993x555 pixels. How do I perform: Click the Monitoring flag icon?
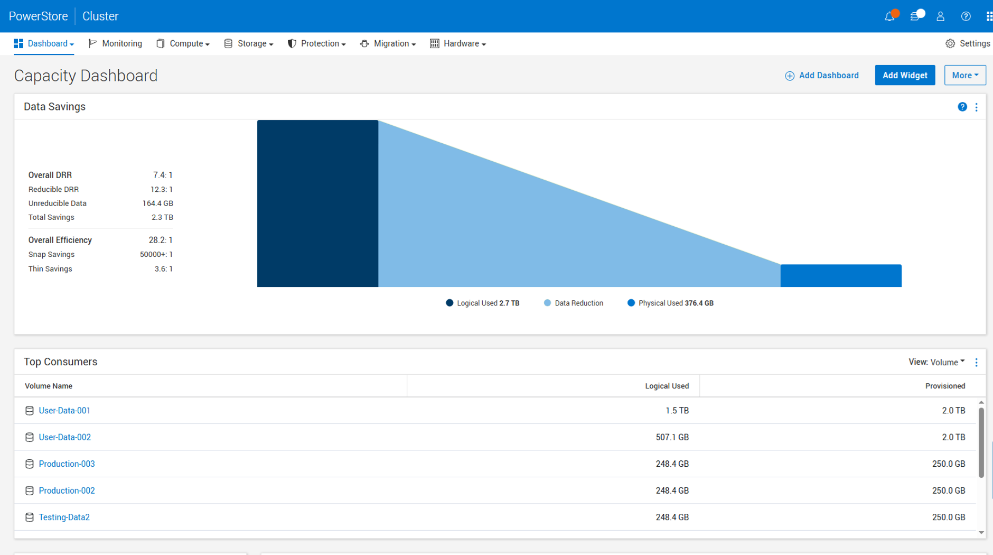[92, 43]
